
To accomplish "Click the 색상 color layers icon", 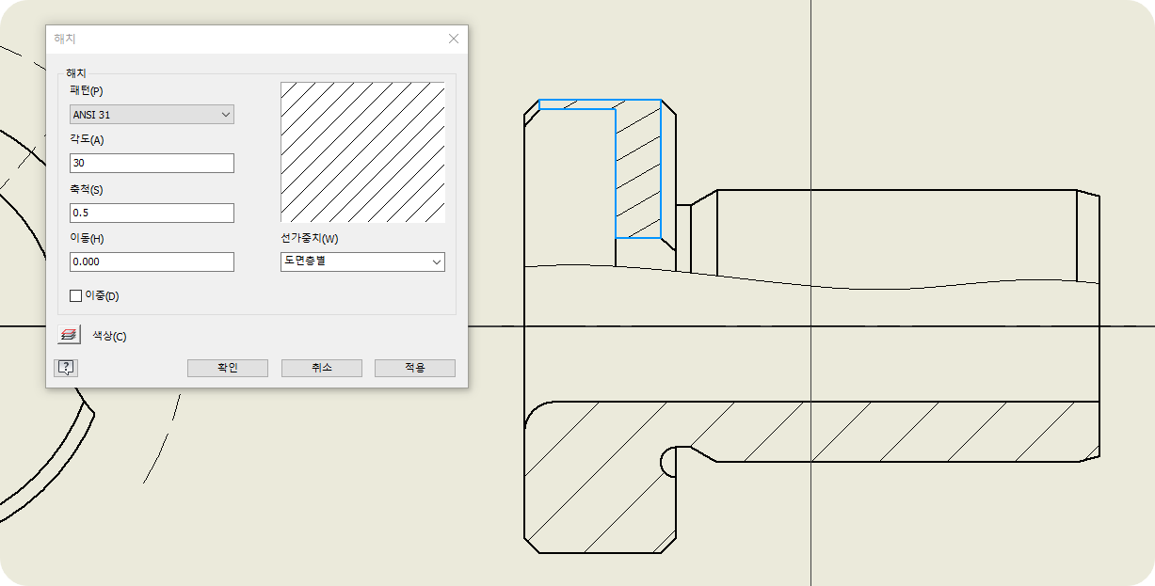I will [68, 335].
